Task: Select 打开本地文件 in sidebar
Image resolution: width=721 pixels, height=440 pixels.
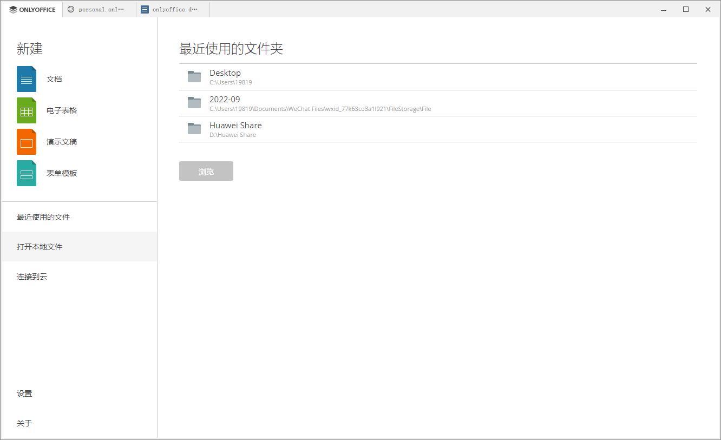Action: (40, 247)
